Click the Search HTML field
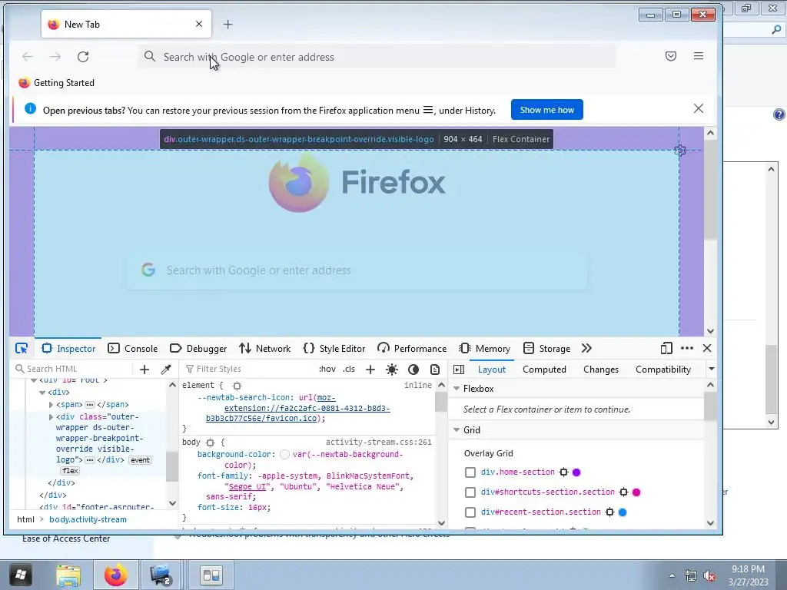The width and height of the screenshot is (787, 590). [73, 369]
